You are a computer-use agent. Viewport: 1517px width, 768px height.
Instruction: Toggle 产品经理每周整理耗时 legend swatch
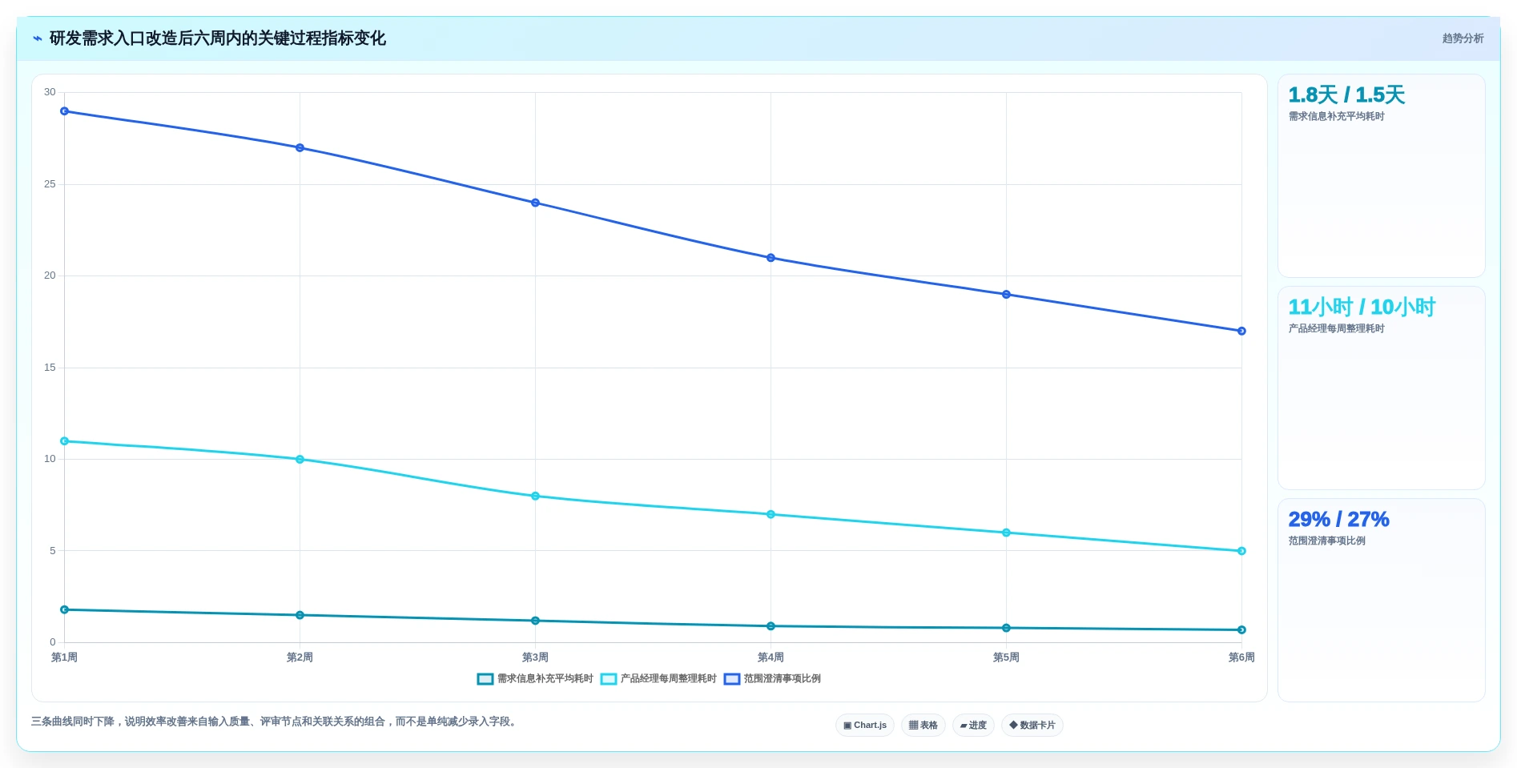pos(608,679)
